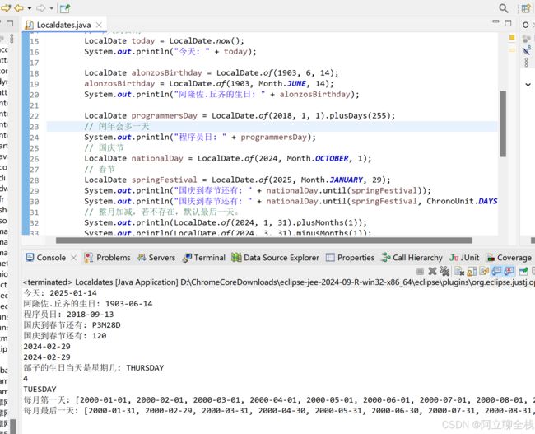This screenshot has height=434, width=535.
Task: Open the Terminal tab
Action: pos(203,258)
